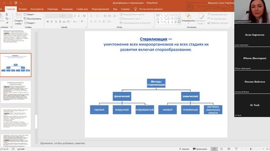The width and height of the screenshot is (270, 151).
Task: Start slideshow icon in the status bar
Action: [236, 149]
